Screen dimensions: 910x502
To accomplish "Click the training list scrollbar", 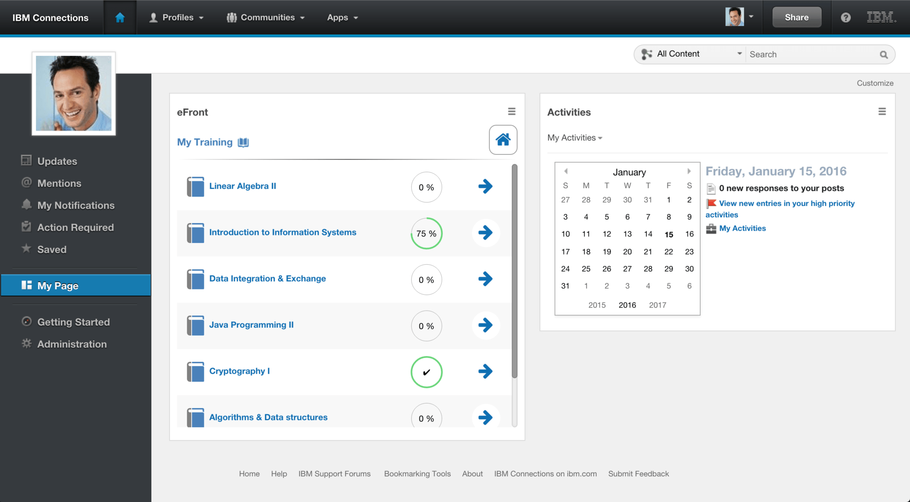I will [514, 271].
